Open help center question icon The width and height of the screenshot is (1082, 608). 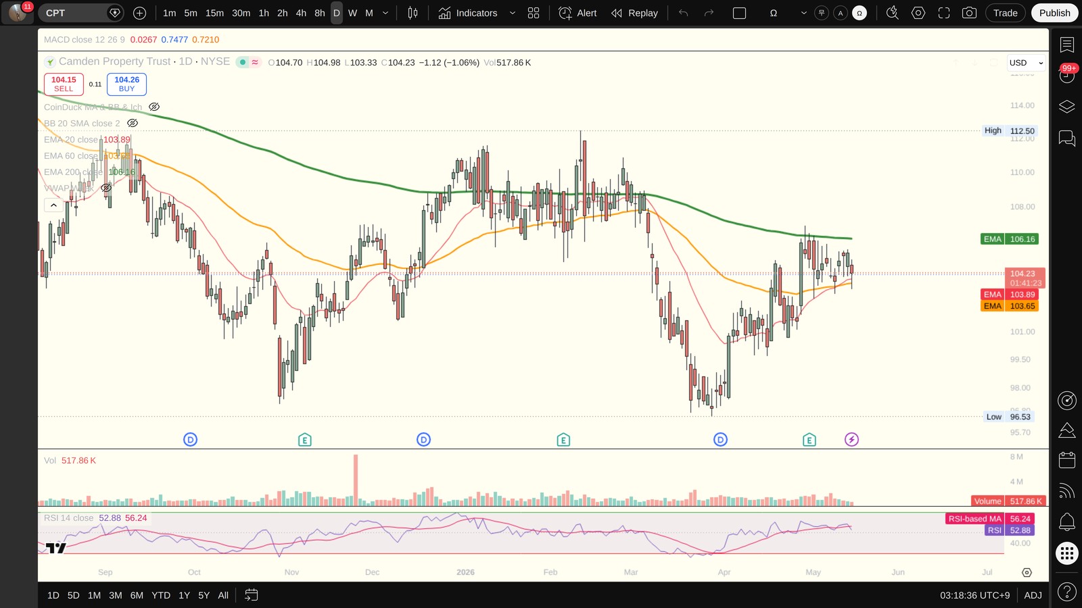tap(1067, 592)
